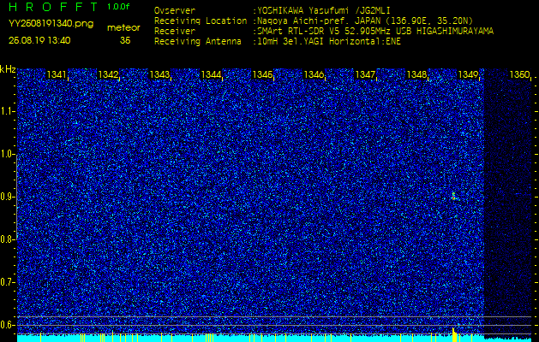The height and width of the screenshot is (342, 539).
Task: Click the 1344 time marker
Action: tap(211, 74)
